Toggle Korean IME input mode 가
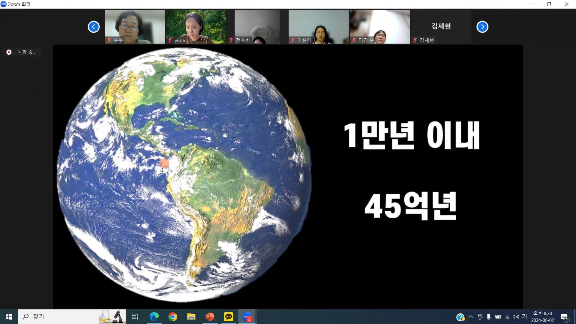The width and height of the screenshot is (576, 324). (x=524, y=316)
